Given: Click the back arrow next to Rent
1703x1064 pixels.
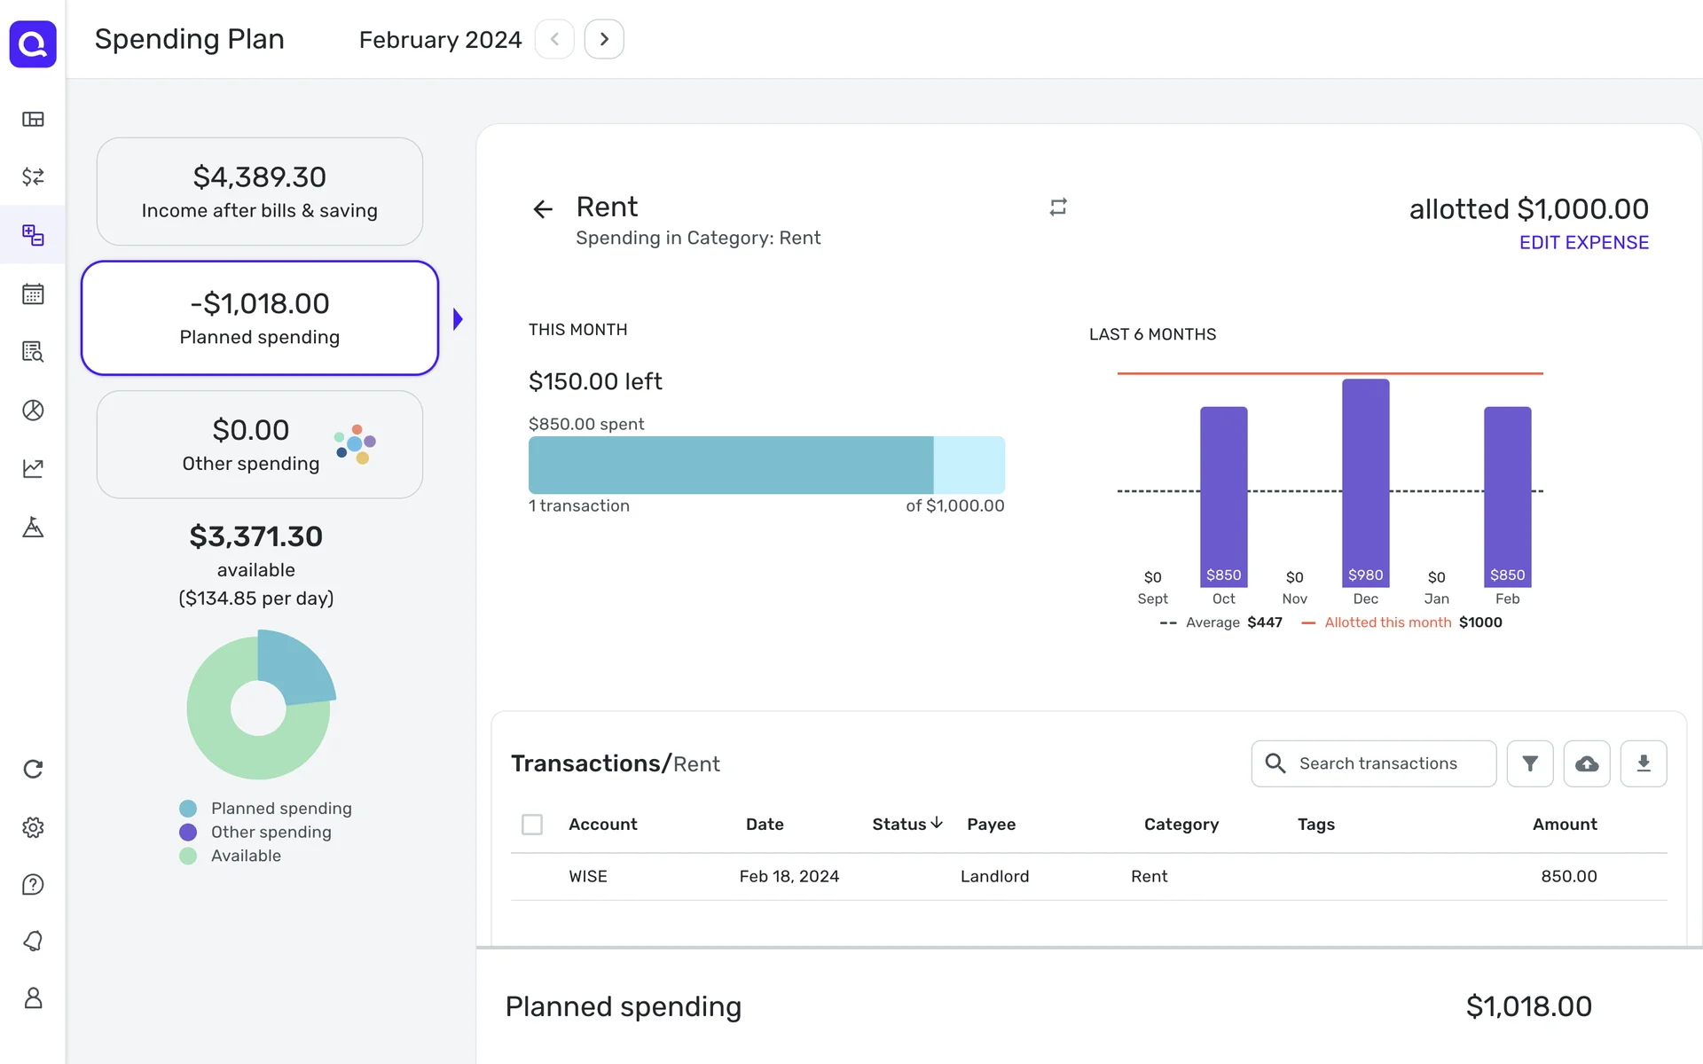Looking at the screenshot, I should pos(543,209).
